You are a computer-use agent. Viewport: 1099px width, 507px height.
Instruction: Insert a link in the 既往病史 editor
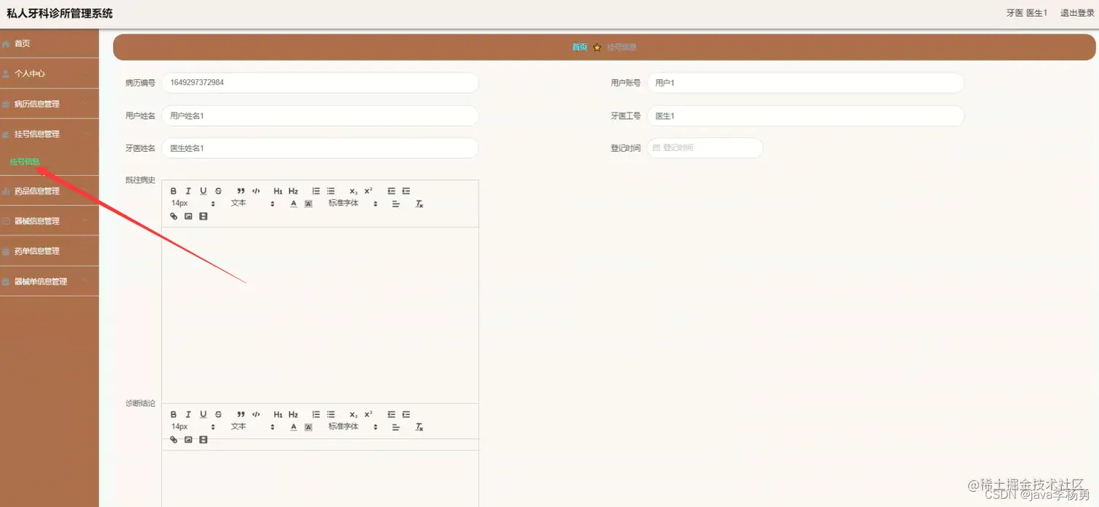[x=174, y=216]
